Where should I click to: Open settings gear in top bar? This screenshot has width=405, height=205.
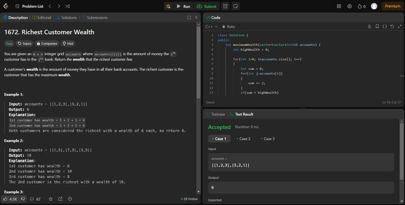click(350, 6)
